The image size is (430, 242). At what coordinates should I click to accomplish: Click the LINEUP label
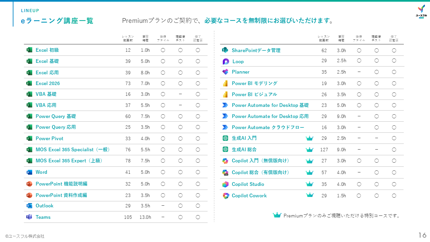click(30, 10)
